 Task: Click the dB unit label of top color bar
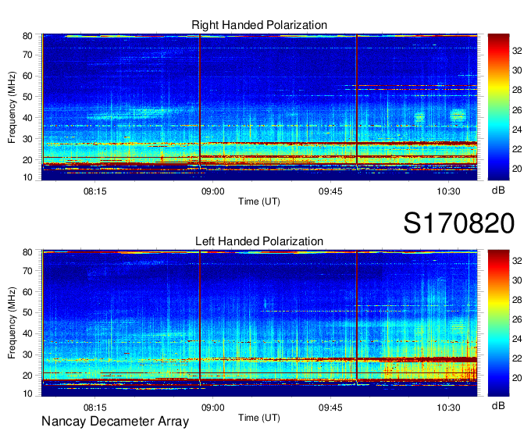coord(498,191)
